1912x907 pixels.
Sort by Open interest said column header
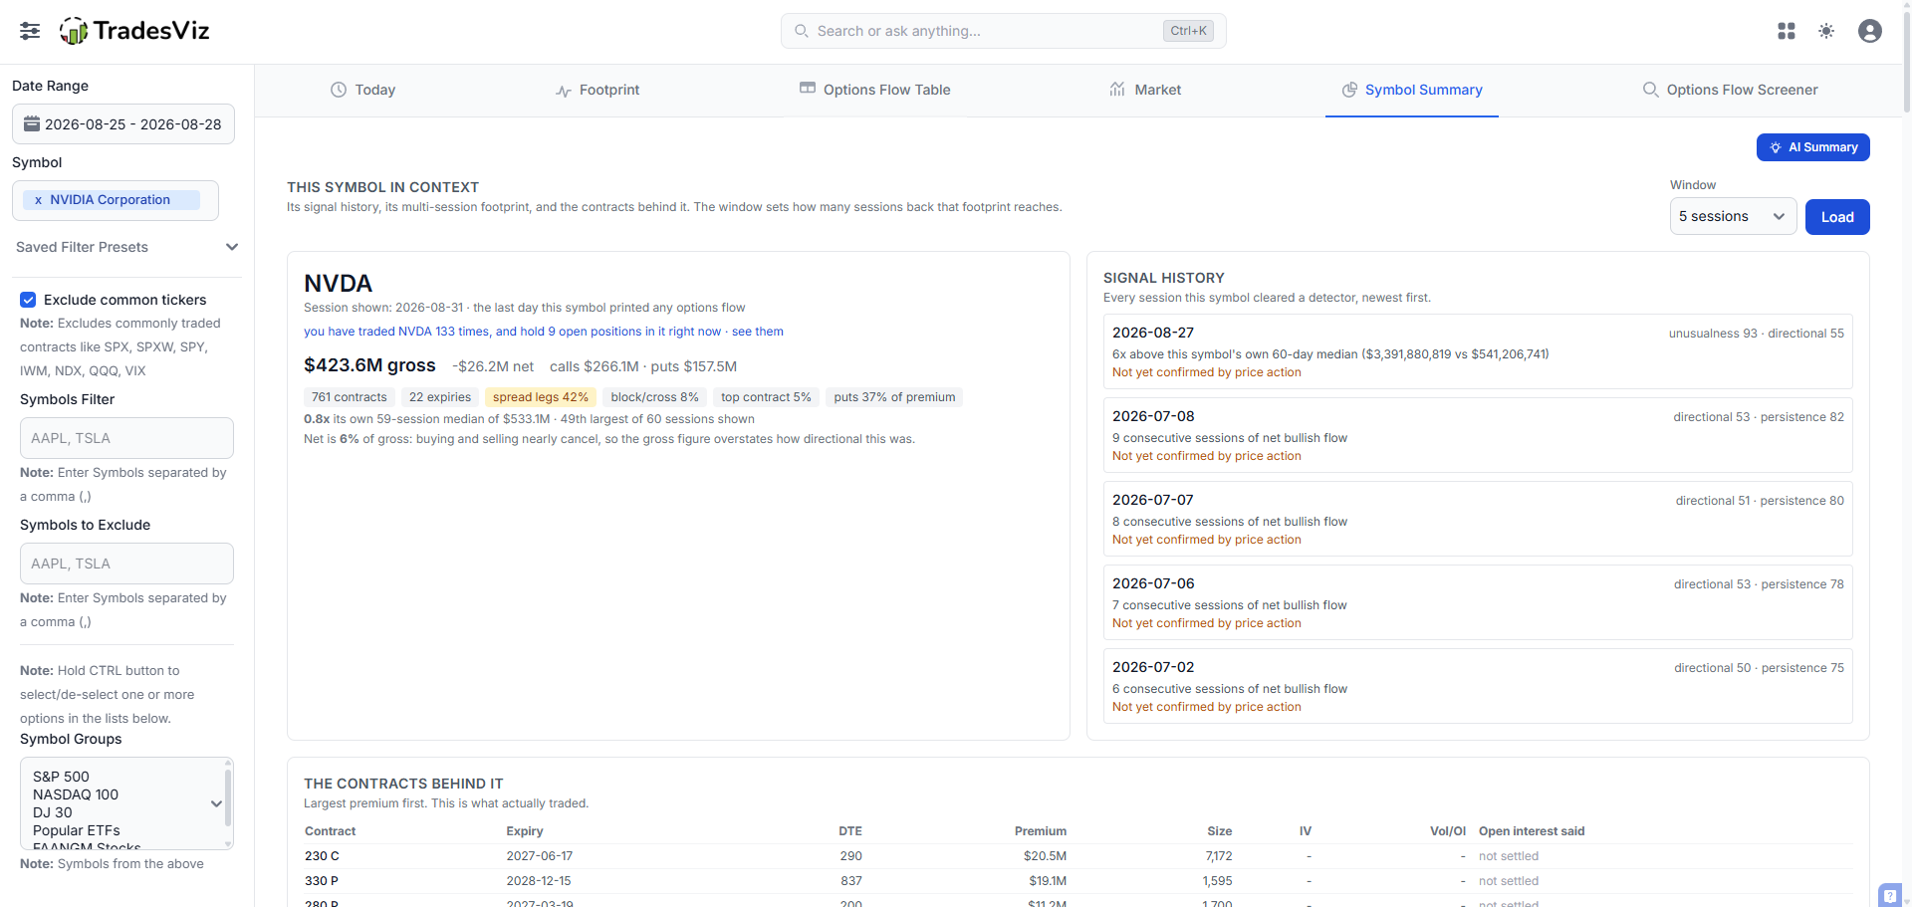pyautogui.click(x=1532, y=831)
